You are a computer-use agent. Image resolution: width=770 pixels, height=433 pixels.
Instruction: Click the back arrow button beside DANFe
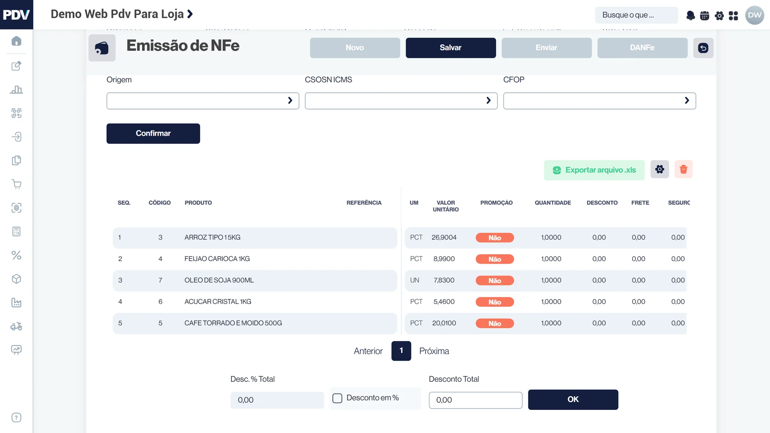[x=703, y=48]
